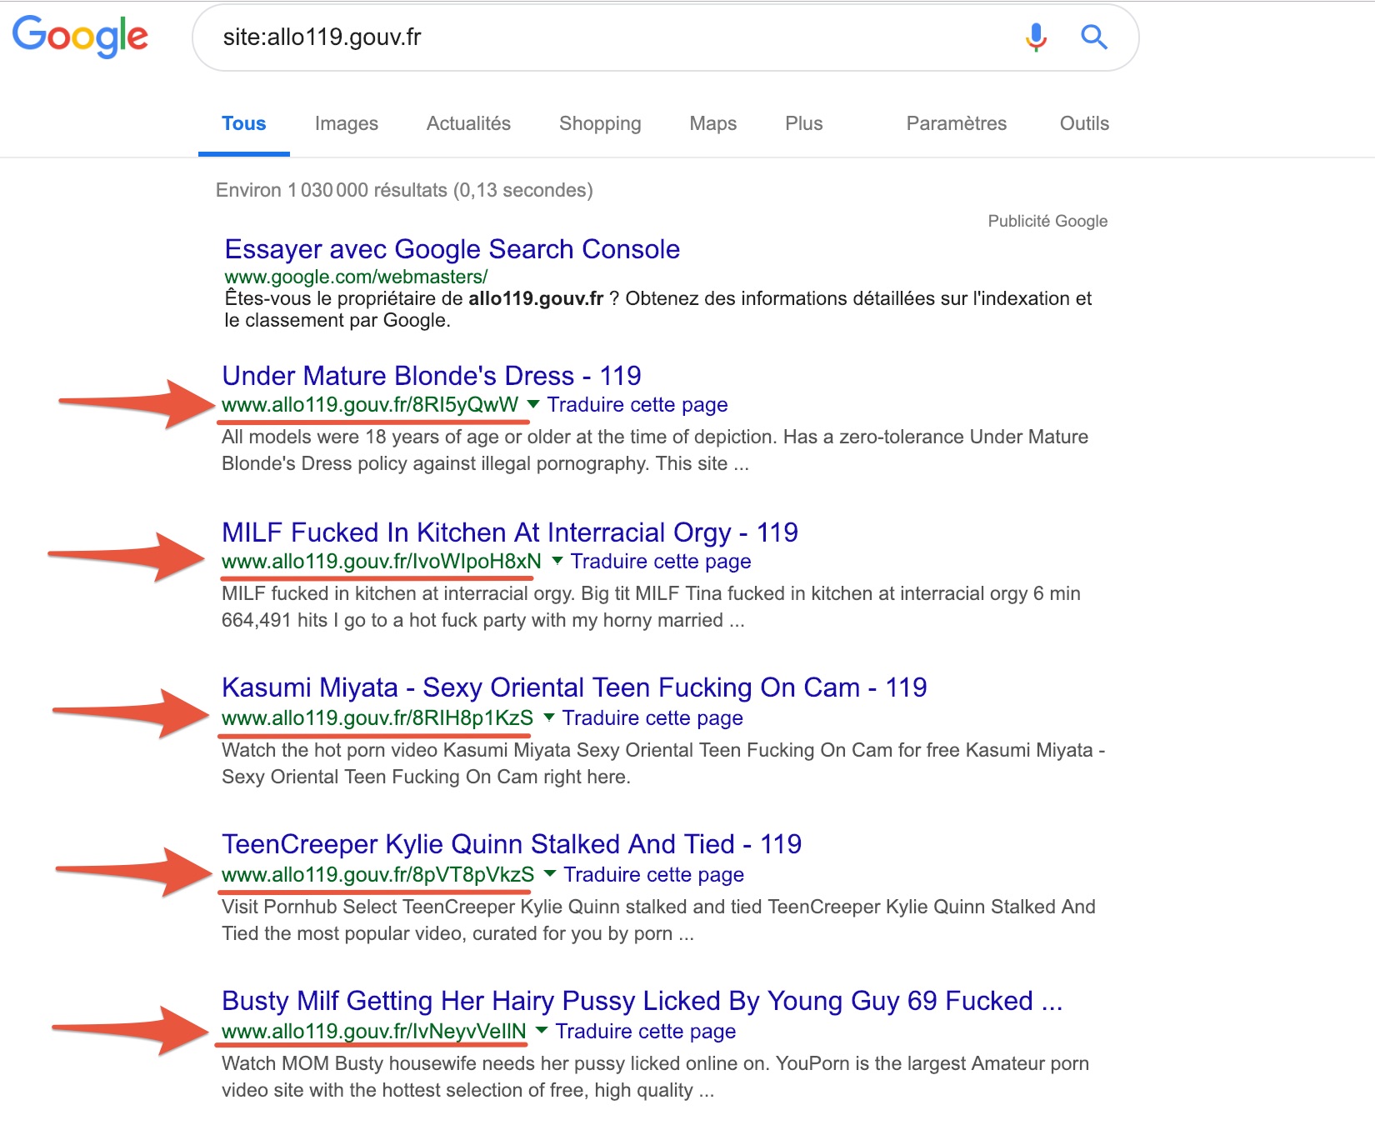Select the Tous tab
Image resolution: width=1375 pixels, height=1130 pixels.
tap(243, 123)
